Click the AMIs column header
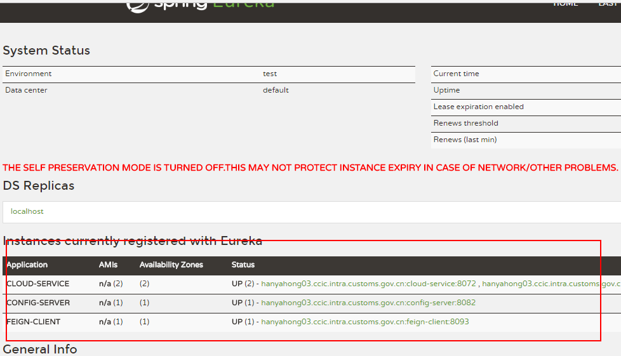This screenshot has height=356, width=621. click(x=108, y=265)
